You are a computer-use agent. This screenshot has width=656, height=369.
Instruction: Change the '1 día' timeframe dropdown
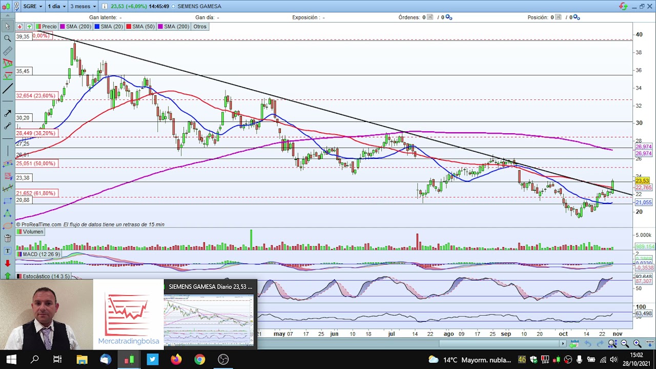pyautogui.click(x=56, y=6)
